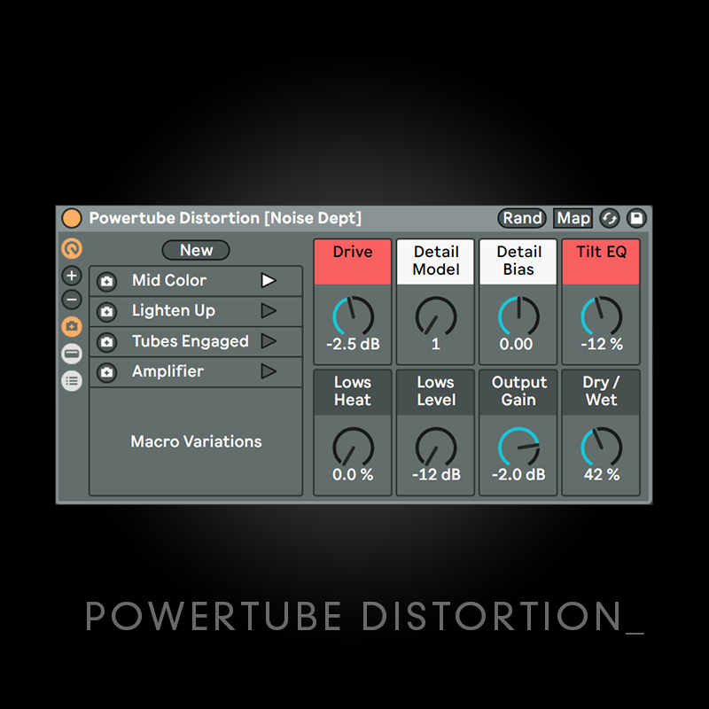Click the New variation button
Viewport: 709px width, 709px height.
click(195, 250)
